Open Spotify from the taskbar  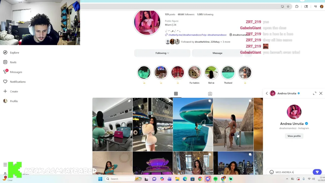pyautogui.click(x=215, y=179)
